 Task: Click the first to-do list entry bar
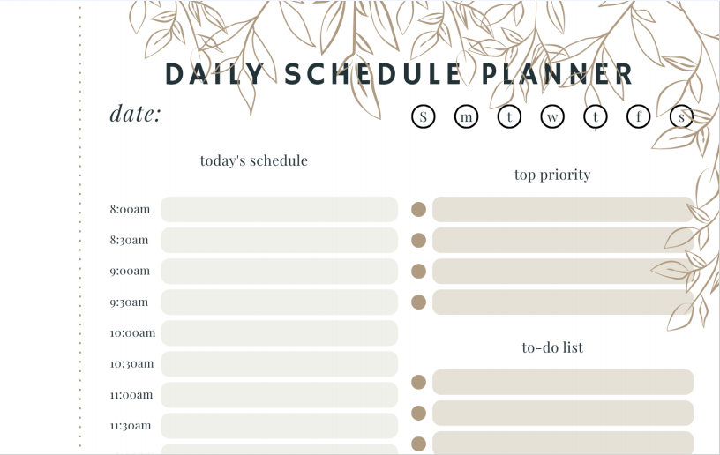(x=562, y=383)
